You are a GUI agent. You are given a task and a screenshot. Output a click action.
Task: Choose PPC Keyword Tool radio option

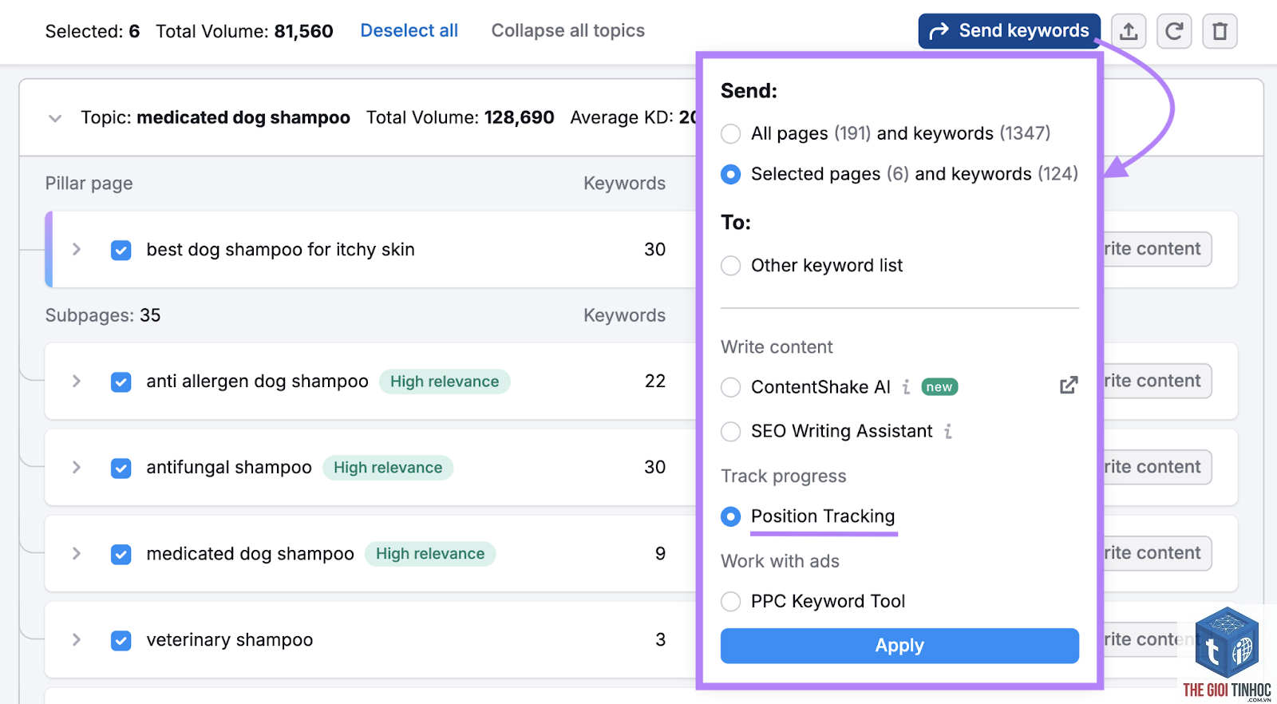[730, 601]
